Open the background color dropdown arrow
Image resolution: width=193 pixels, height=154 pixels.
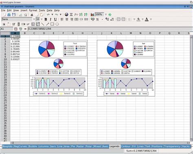(143, 20)
